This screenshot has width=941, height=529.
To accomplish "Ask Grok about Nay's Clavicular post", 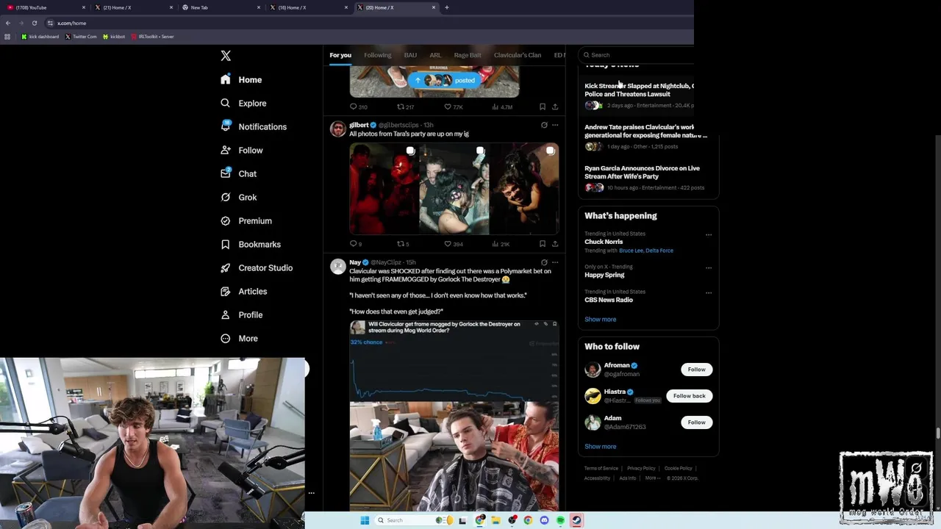I will (x=544, y=262).
